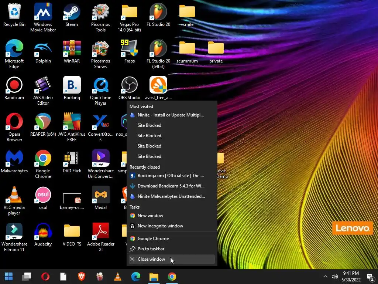Select Vegas Pro 14.0 shortcut
378x284 pixels.
point(129,17)
